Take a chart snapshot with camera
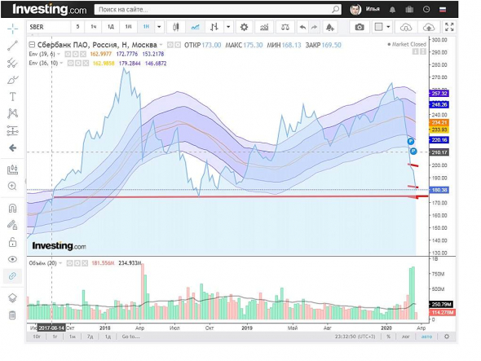The height and width of the screenshot is (361, 481). (x=360, y=27)
